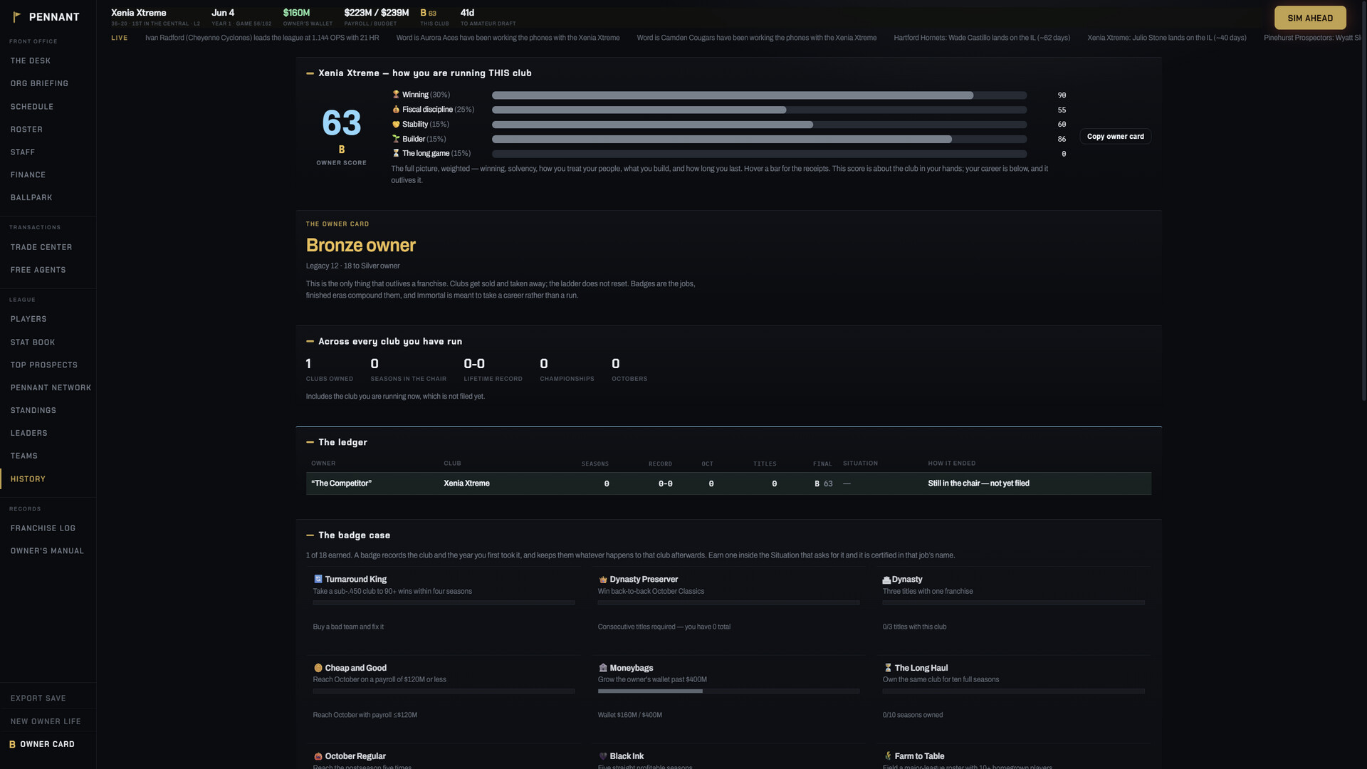The image size is (1367, 769).
Task: Click the Builder score progress bar
Action: point(759,140)
